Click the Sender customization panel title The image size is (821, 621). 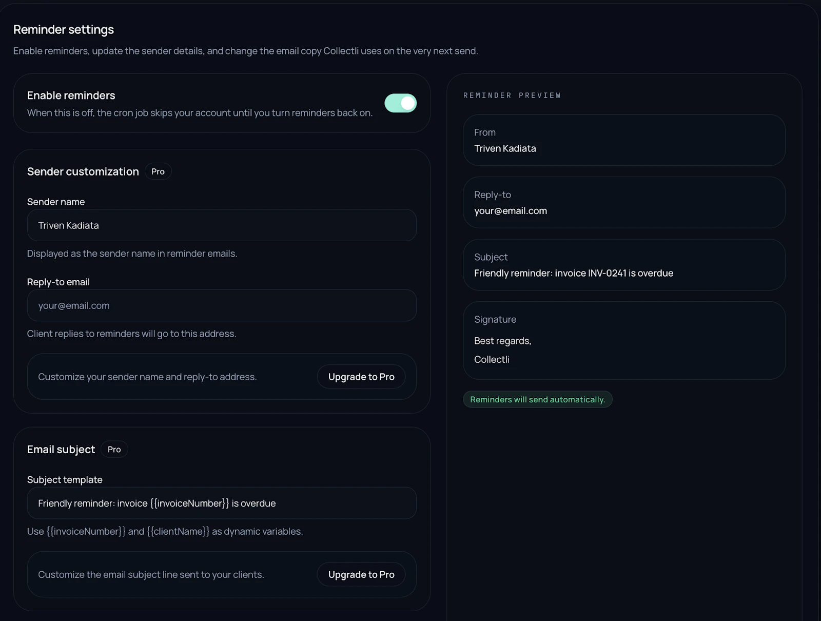(83, 171)
